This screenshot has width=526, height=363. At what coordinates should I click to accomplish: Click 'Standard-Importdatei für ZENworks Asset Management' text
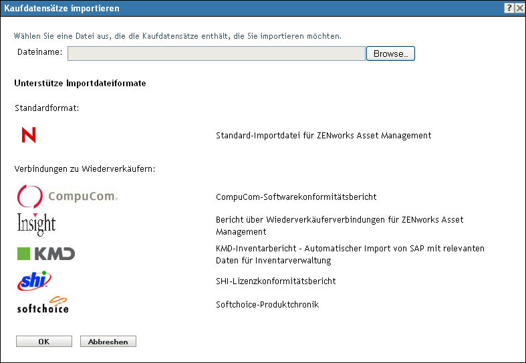click(323, 136)
